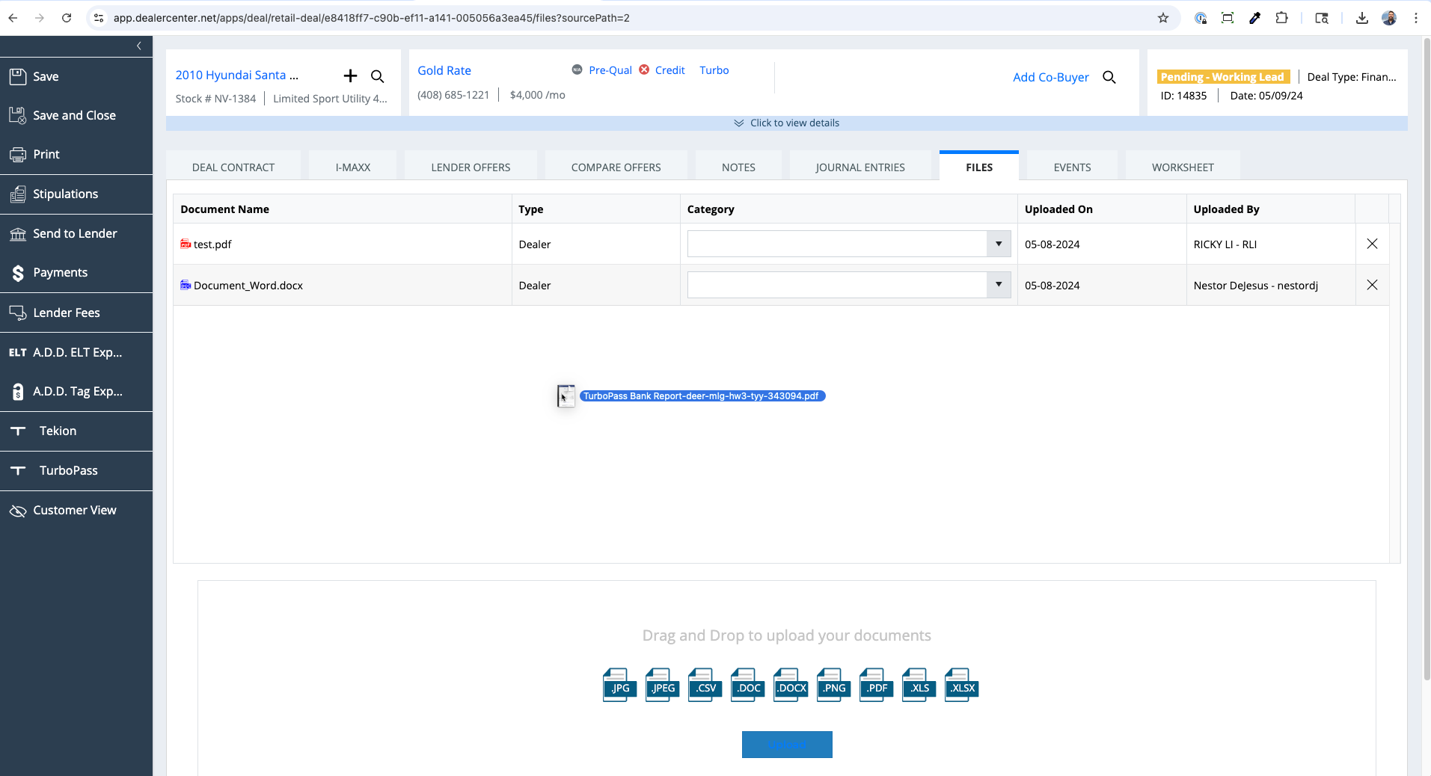Open Lender Offers tab
This screenshot has width=1431, height=776.
click(x=471, y=167)
